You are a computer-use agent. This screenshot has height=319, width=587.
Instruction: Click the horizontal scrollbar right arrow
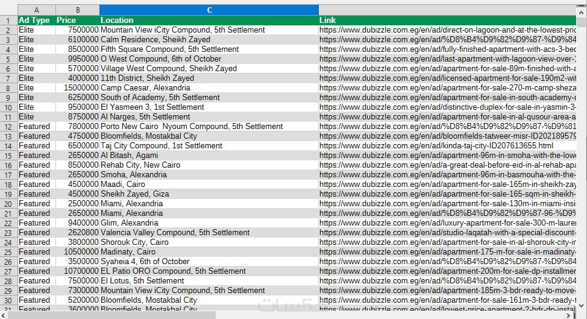point(568,315)
